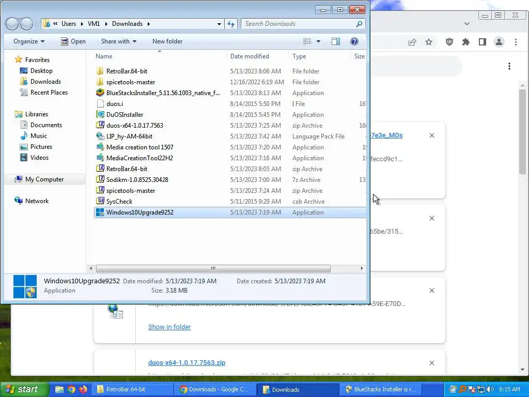Open Chrome main three-dot menu
Screen dimensions: 529x397
coord(516,42)
